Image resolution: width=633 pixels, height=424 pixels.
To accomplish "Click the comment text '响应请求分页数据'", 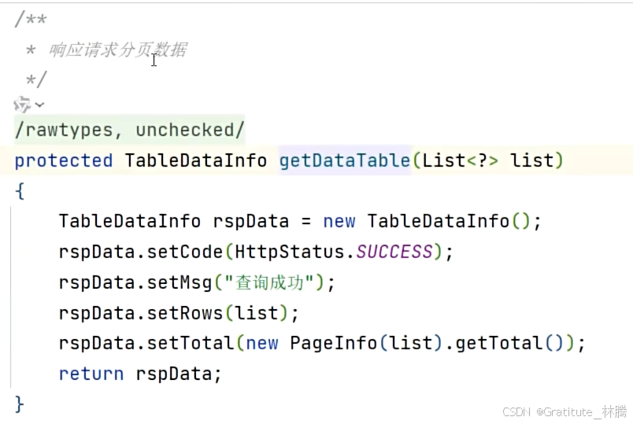I will tap(118, 50).
